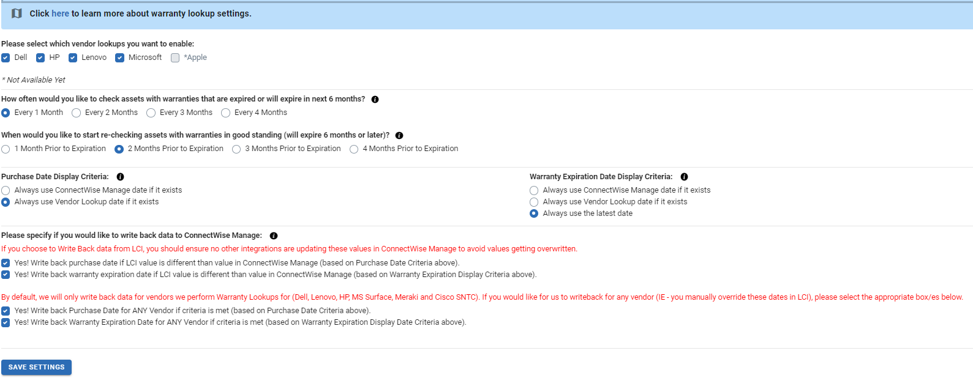The width and height of the screenshot is (973, 378).
Task: Click info icon beside check frequency question
Action: pyautogui.click(x=375, y=99)
